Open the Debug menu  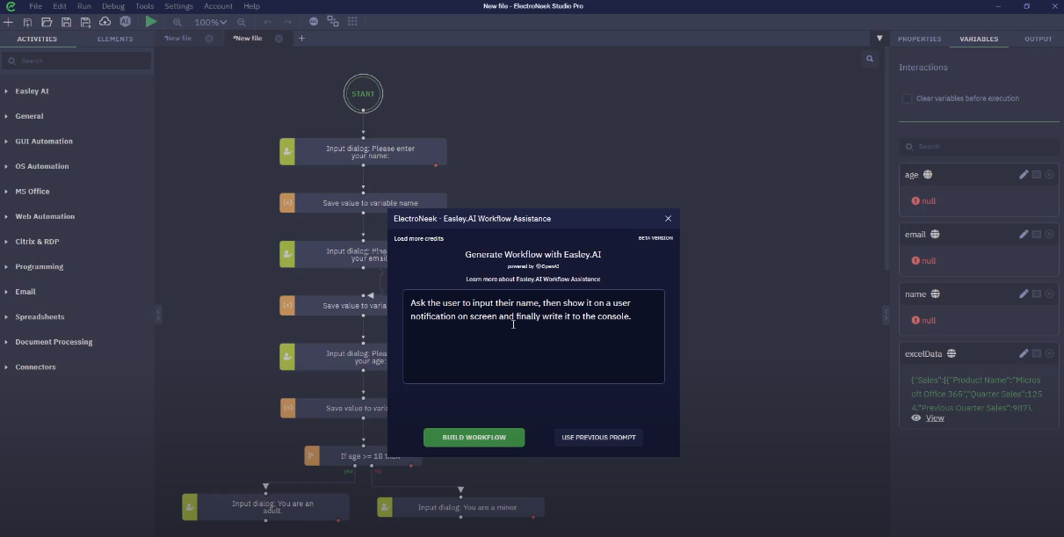point(113,6)
